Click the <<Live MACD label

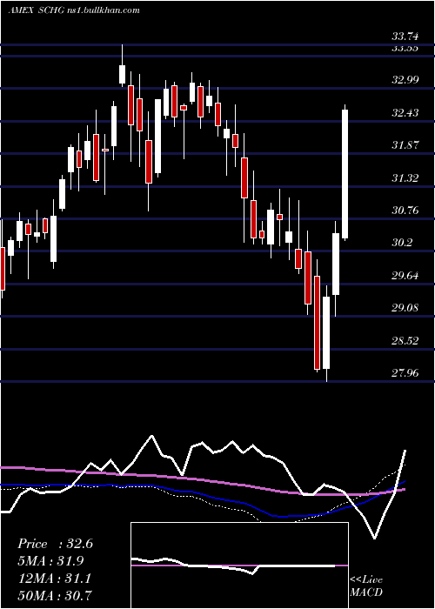click(x=366, y=586)
